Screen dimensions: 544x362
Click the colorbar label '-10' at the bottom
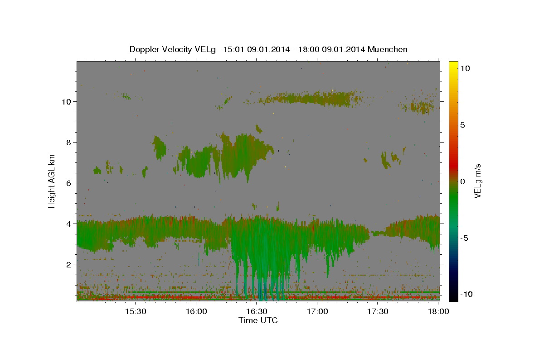(x=466, y=294)
